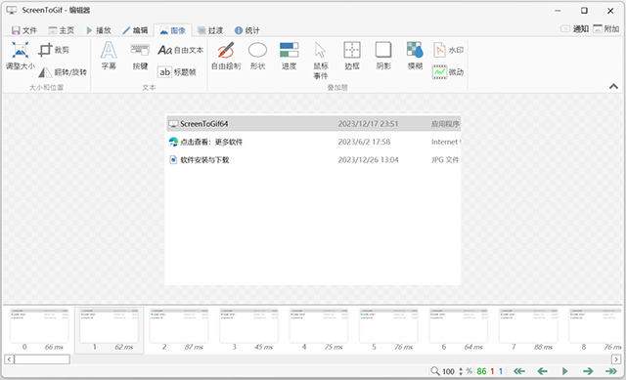Select the 自由绘制 free drawing tool
626x380 pixels.
[x=226, y=56]
